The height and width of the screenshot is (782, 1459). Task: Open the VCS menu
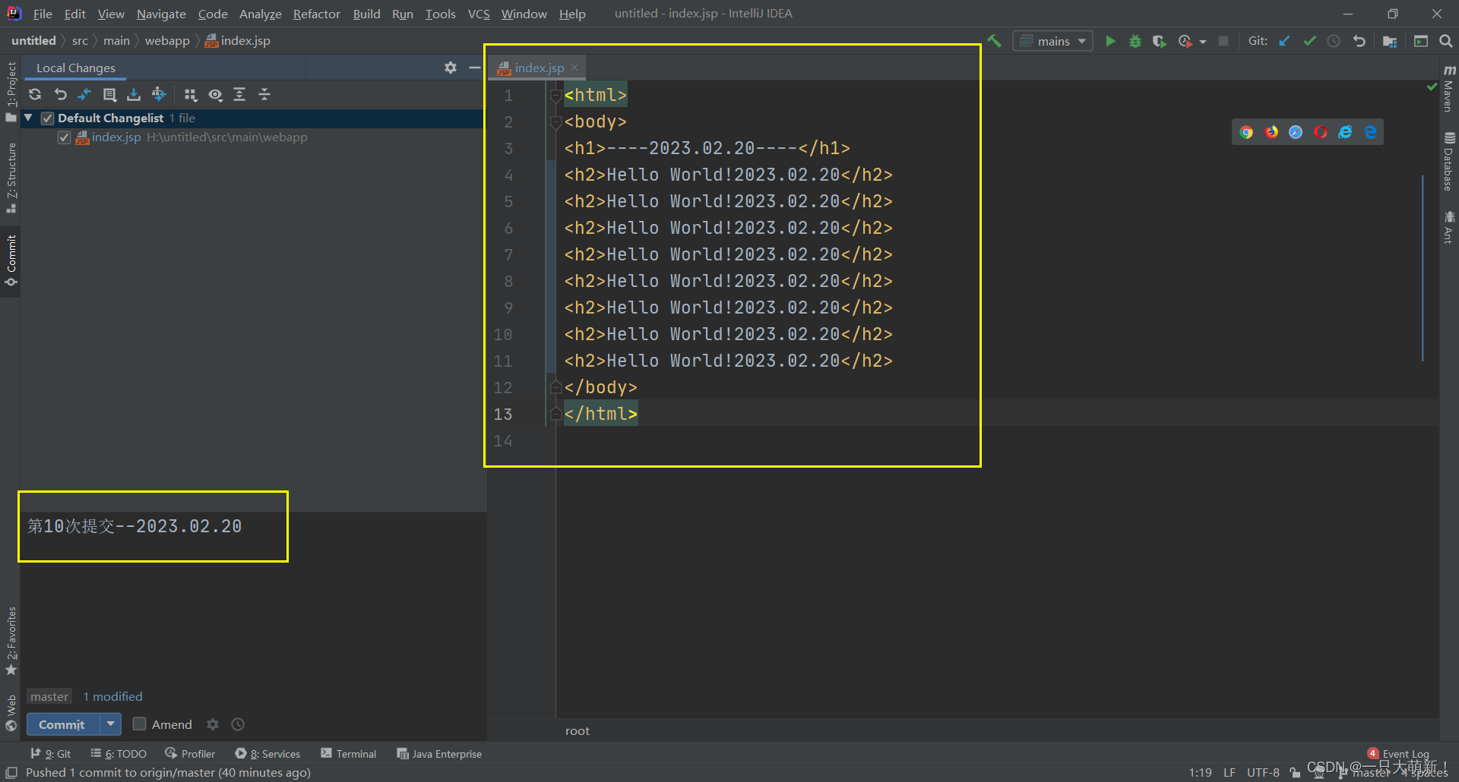pyautogui.click(x=479, y=14)
